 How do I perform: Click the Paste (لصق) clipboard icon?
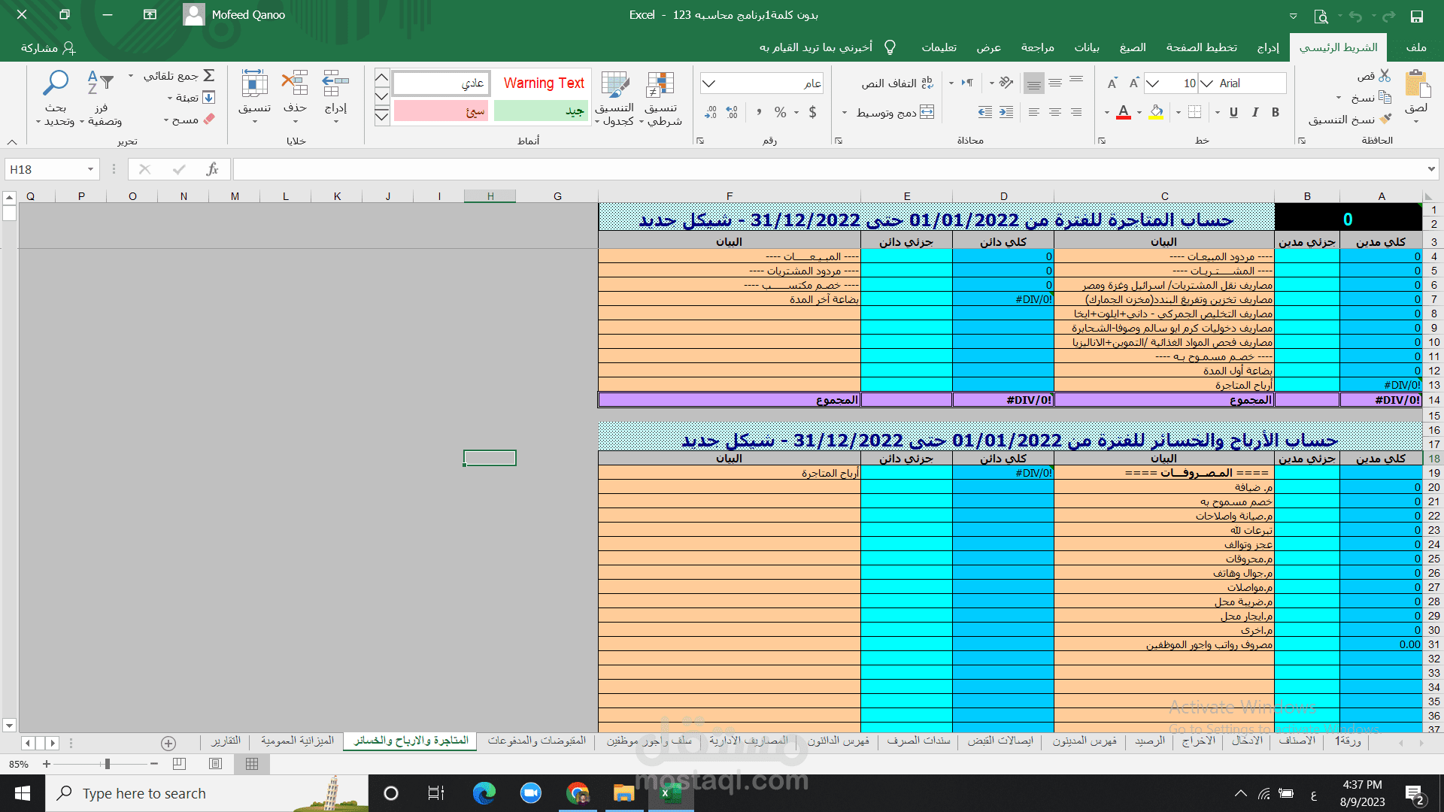[1417, 85]
